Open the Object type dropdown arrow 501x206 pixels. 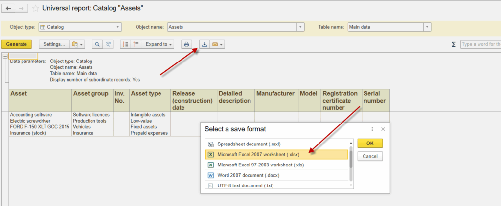[118, 27]
